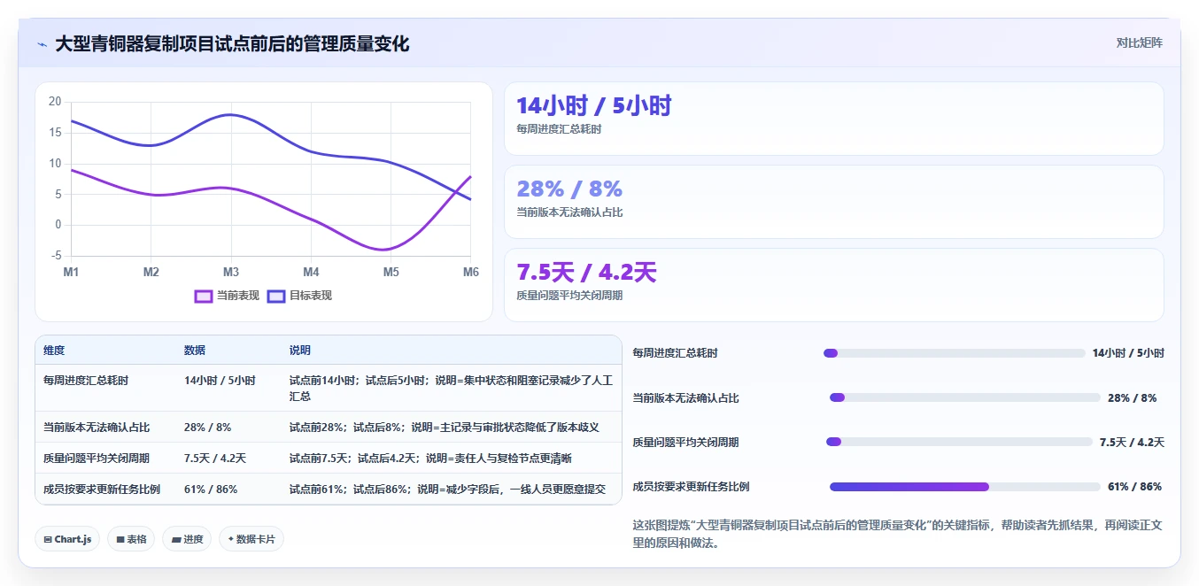Click table cell 成员按要求更新任务比例
The width and height of the screenshot is (1199, 586).
click(x=102, y=490)
